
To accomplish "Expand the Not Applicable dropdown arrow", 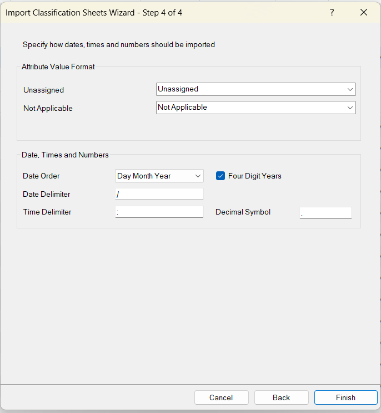I will [x=350, y=108].
